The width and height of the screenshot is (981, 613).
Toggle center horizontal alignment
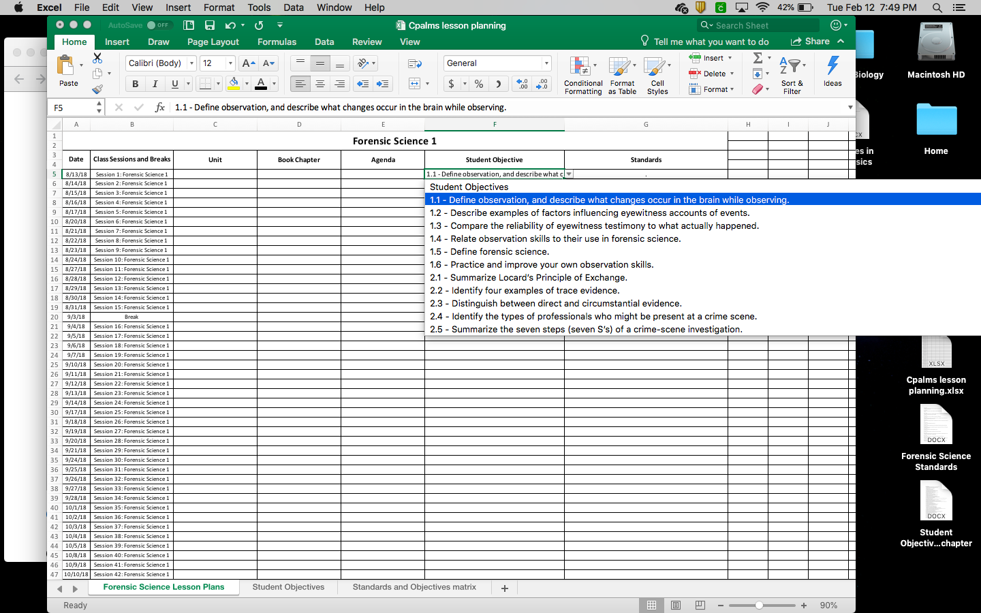(320, 84)
